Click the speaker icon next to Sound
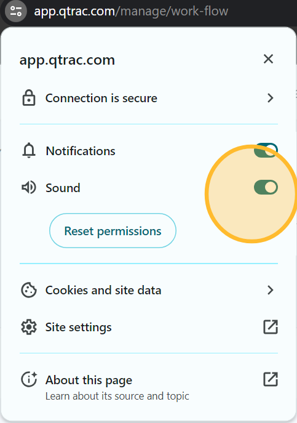This screenshot has width=297, height=423. click(x=29, y=188)
